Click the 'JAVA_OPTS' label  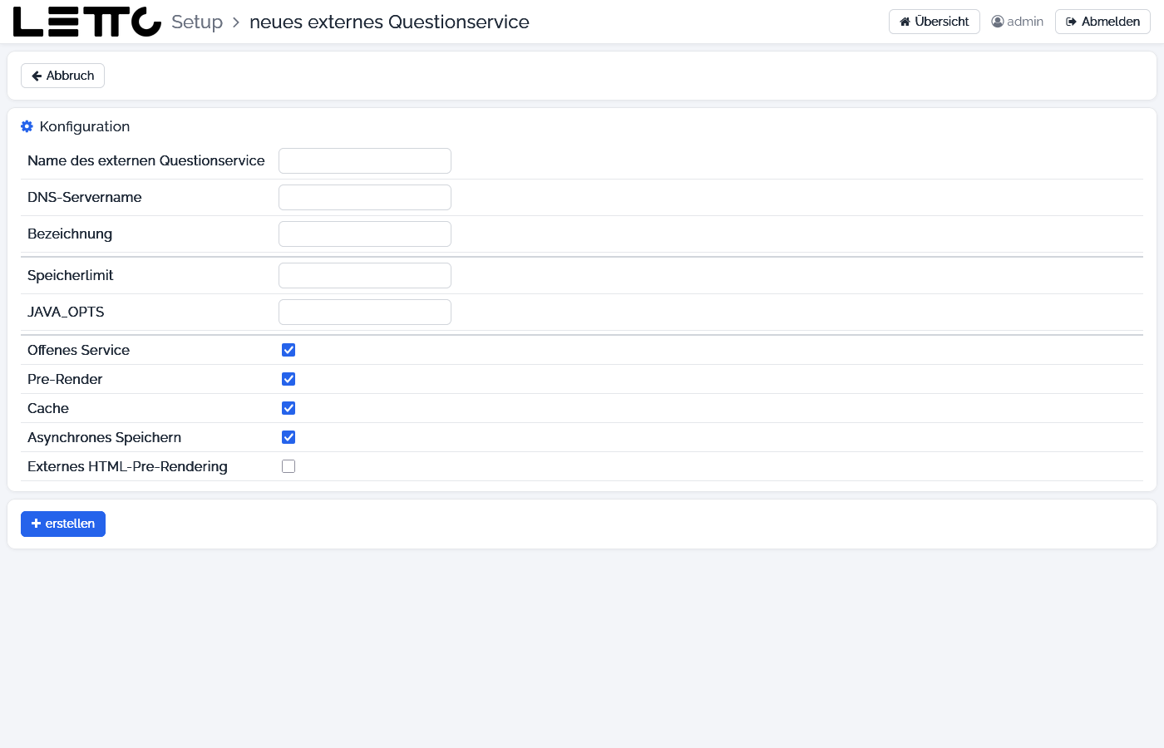tap(66, 312)
